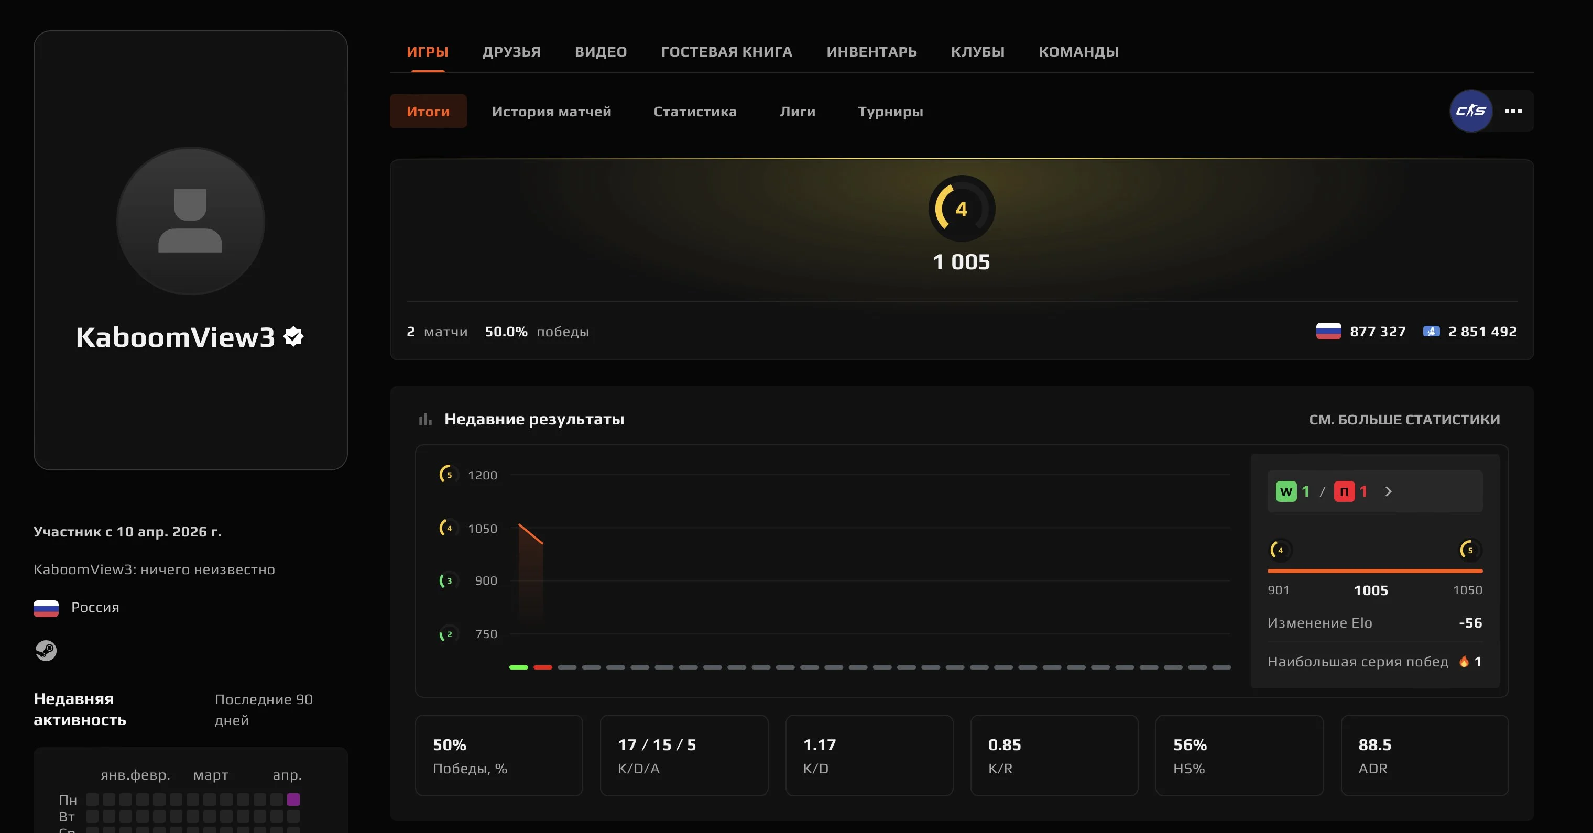The height and width of the screenshot is (833, 1593).
Task: Click the Steam account icon
Action: tap(46, 651)
